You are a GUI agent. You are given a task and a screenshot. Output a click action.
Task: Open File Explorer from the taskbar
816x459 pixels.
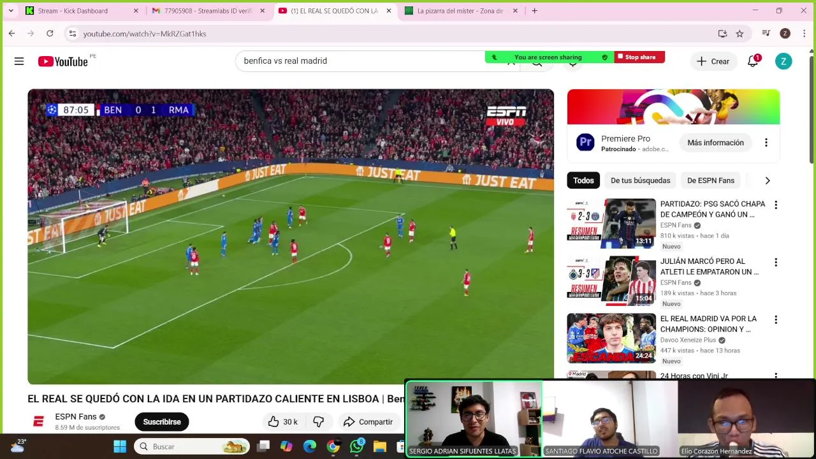380,446
